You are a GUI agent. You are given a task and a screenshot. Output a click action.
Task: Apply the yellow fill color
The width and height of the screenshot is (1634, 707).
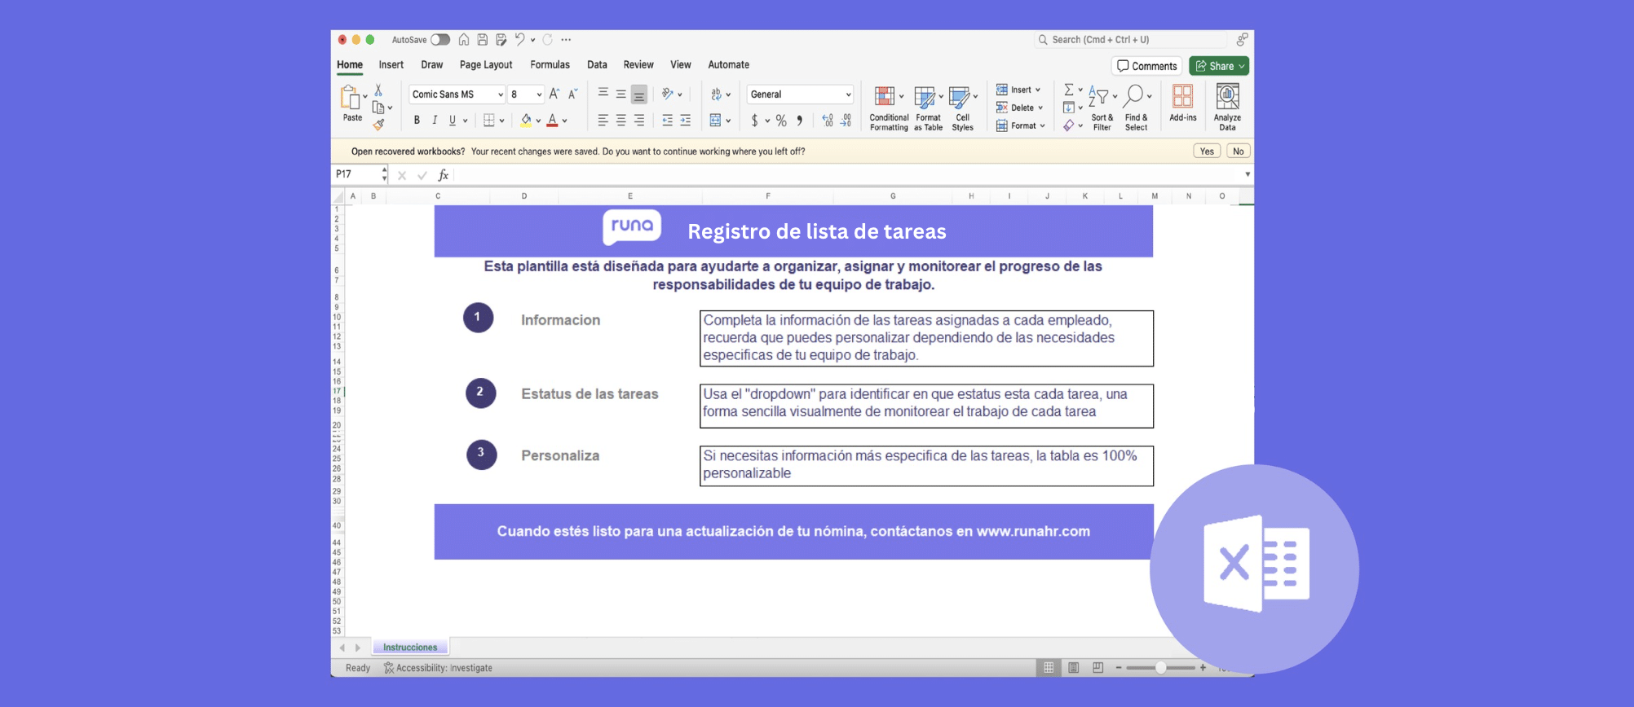coord(526,121)
